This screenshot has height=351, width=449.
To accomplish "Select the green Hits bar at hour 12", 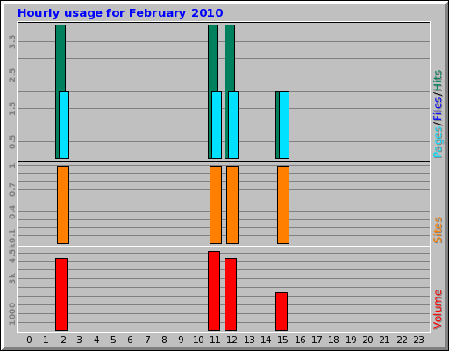I will (x=230, y=58).
